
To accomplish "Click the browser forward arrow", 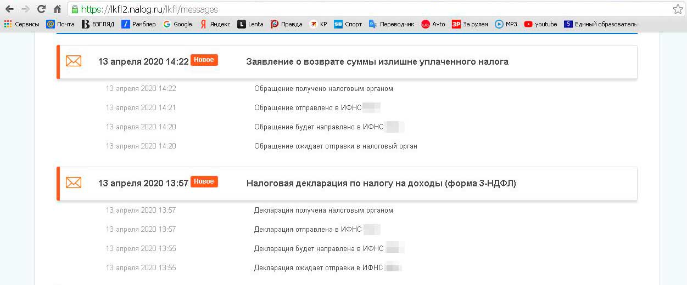I will click(25, 9).
